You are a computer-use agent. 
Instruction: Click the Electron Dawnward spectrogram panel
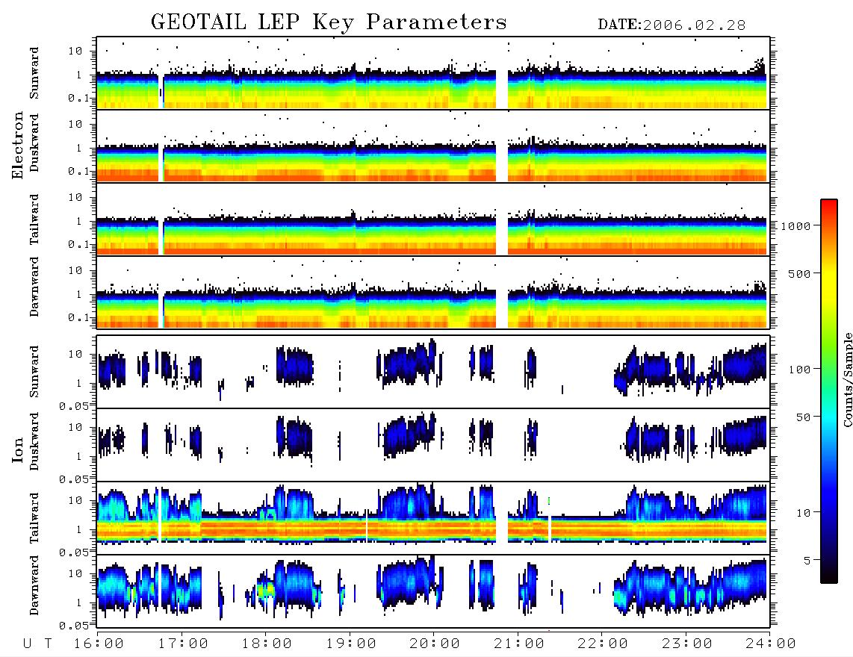click(x=433, y=292)
